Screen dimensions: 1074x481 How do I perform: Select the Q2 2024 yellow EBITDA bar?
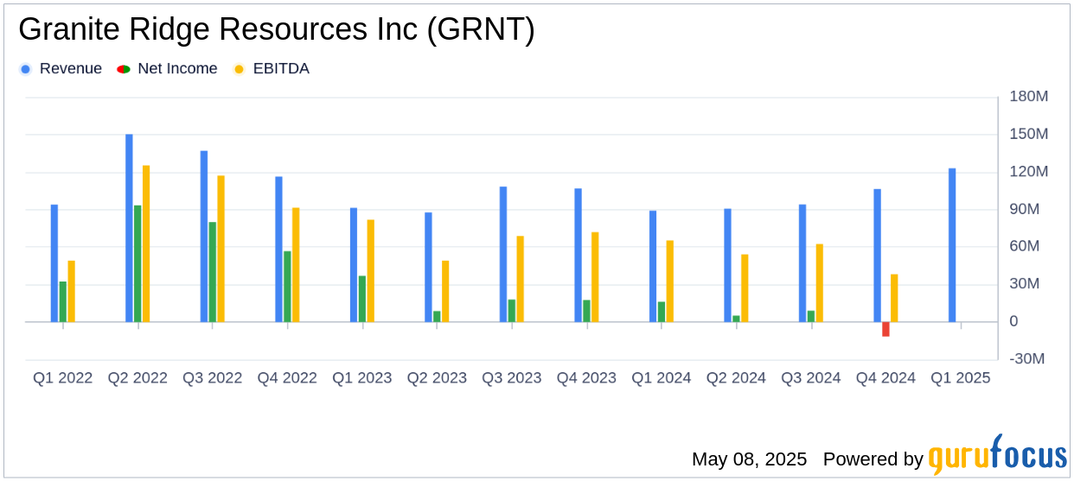(745, 288)
